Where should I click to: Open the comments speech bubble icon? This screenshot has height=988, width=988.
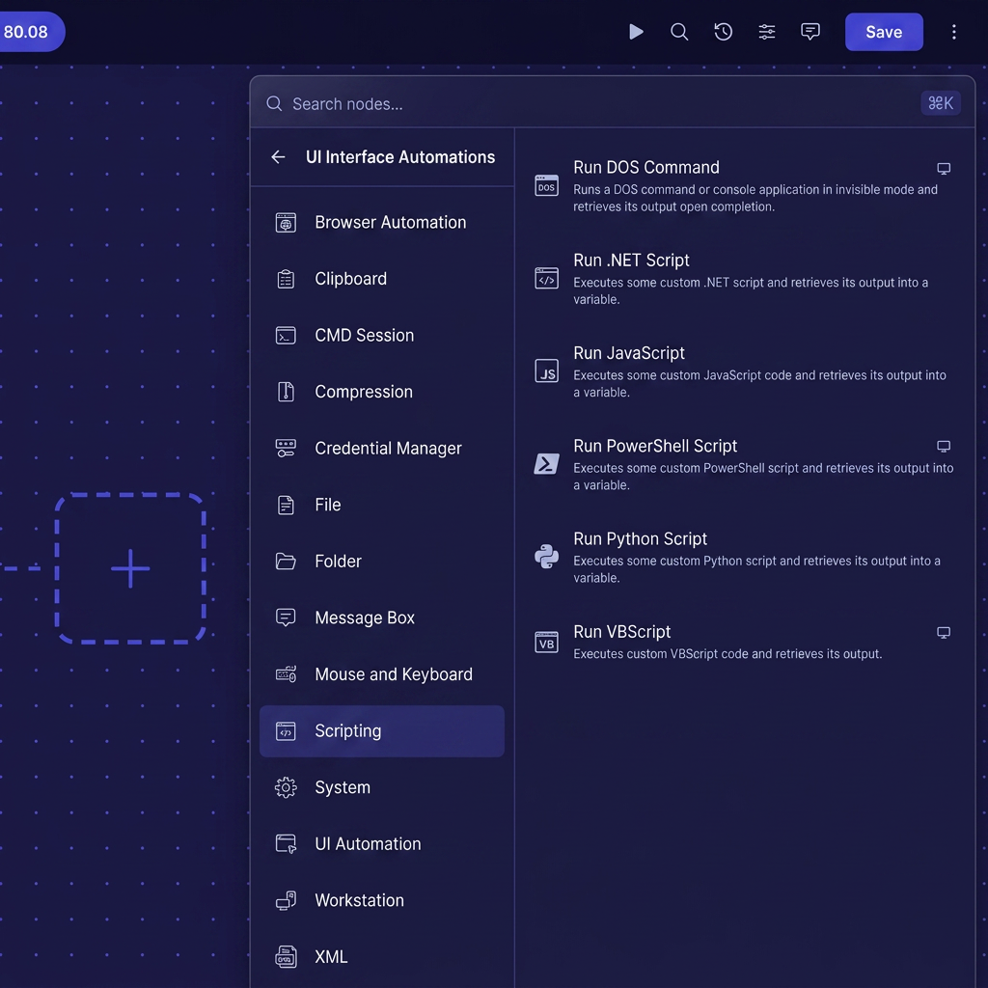coord(810,32)
